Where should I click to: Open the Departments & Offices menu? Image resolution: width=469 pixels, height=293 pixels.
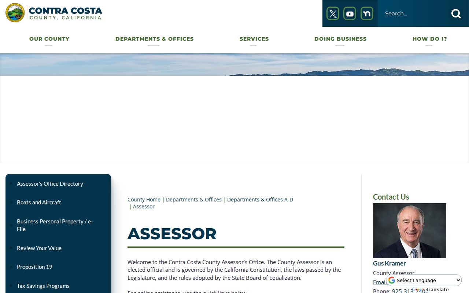(154, 39)
